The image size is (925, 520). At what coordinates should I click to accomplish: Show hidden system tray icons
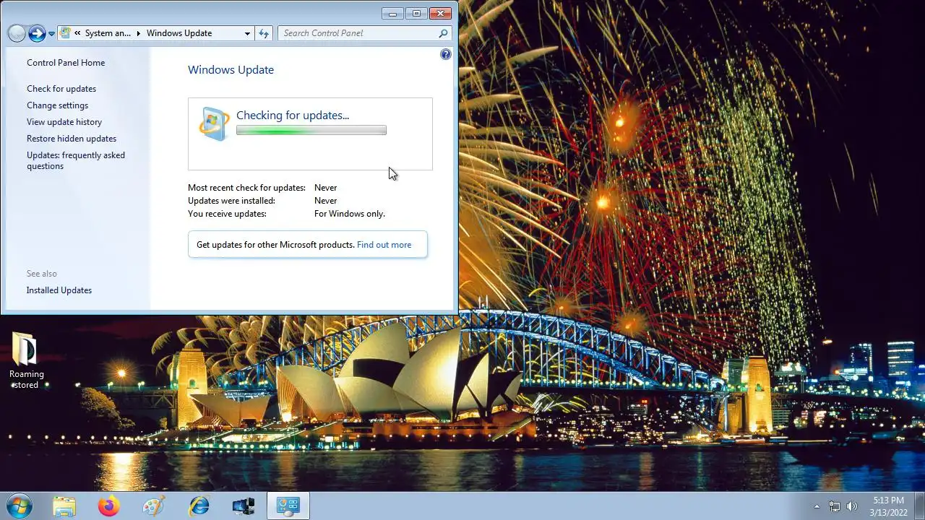(817, 506)
